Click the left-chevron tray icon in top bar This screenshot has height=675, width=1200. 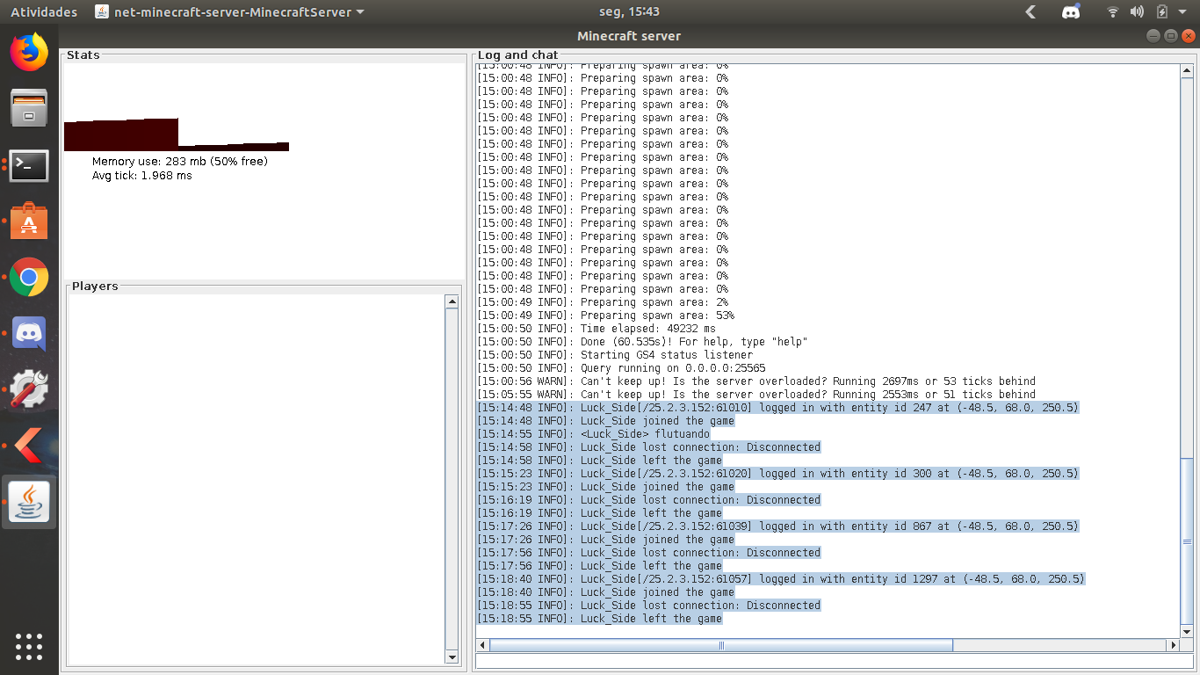pos(1031,12)
